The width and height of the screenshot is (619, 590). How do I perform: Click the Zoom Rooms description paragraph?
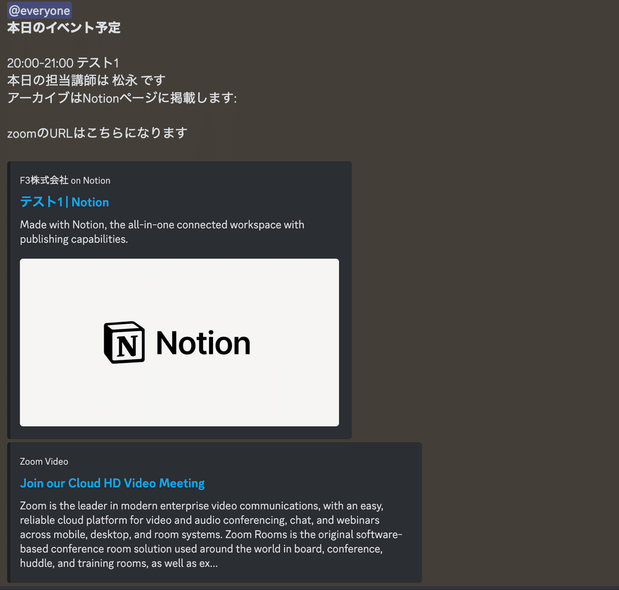point(210,534)
